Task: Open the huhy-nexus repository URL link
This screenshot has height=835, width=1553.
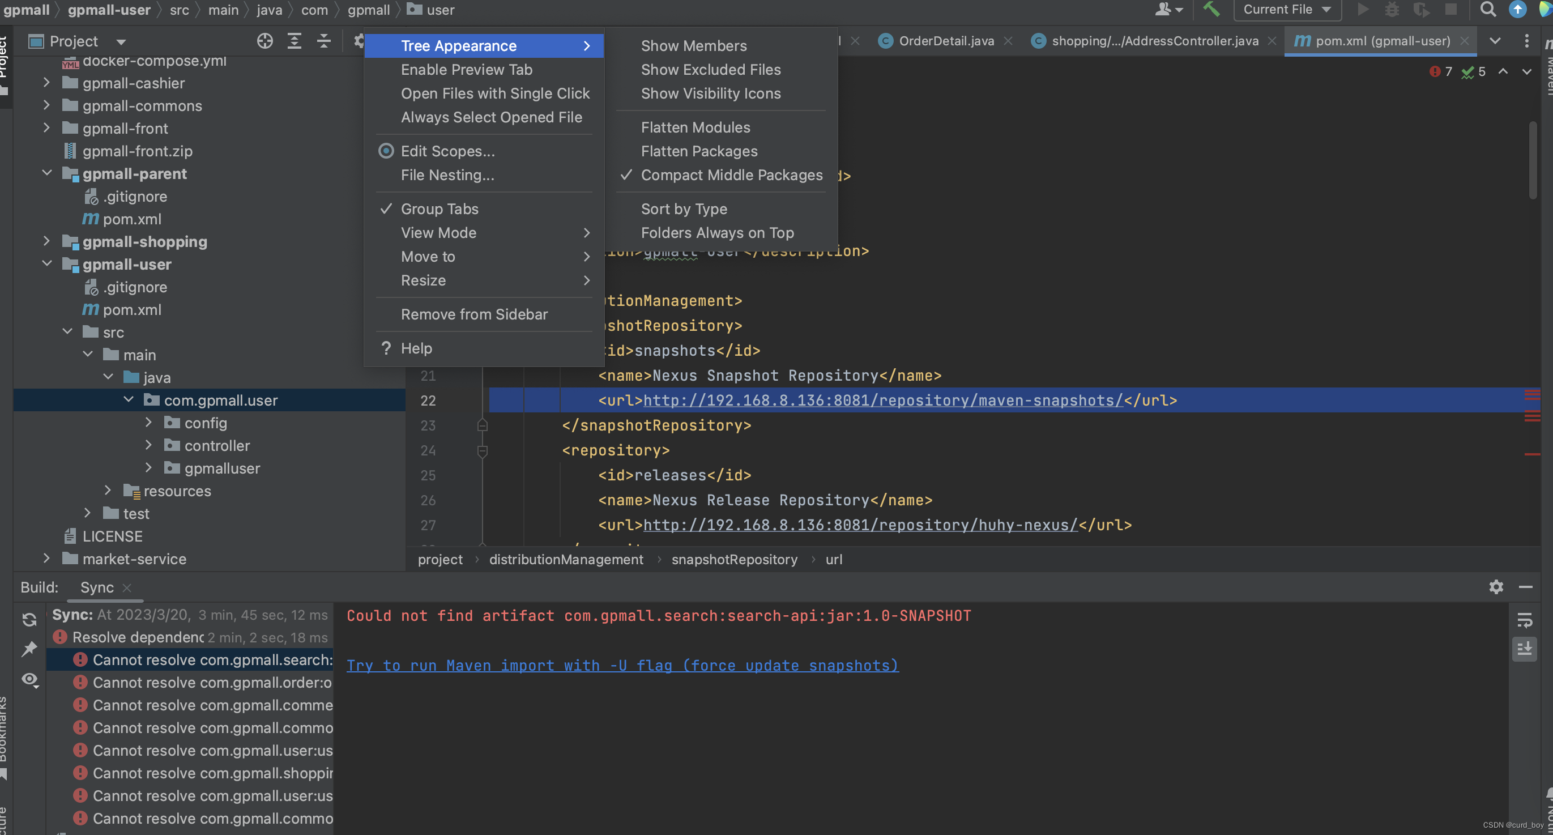Action: [860, 525]
